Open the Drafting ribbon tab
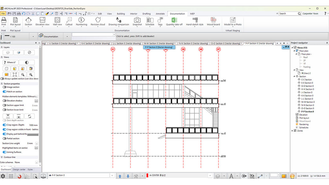 click(147, 13)
